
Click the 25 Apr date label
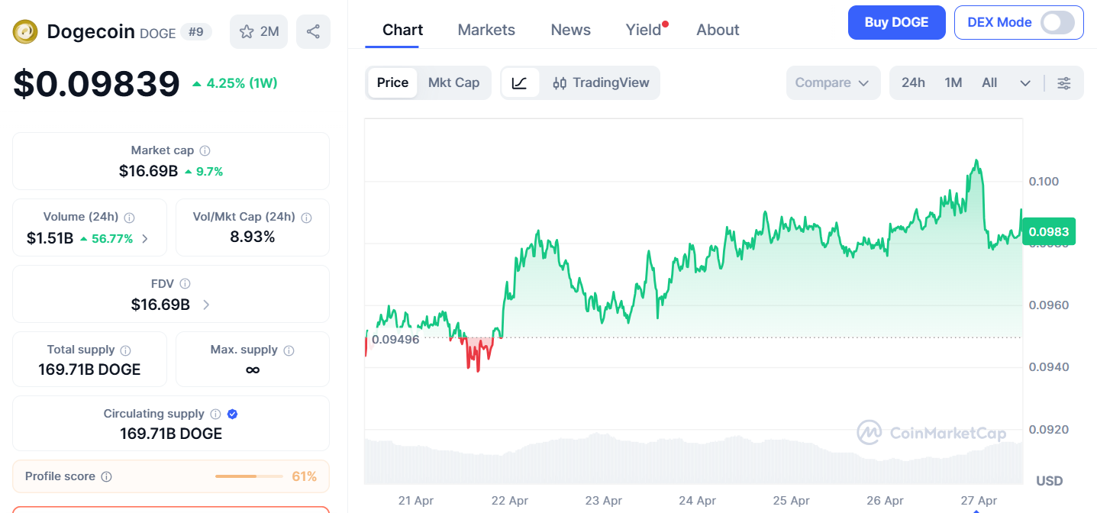[x=791, y=501]
